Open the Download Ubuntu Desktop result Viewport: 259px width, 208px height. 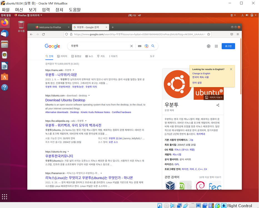click(x=65, y=100)
